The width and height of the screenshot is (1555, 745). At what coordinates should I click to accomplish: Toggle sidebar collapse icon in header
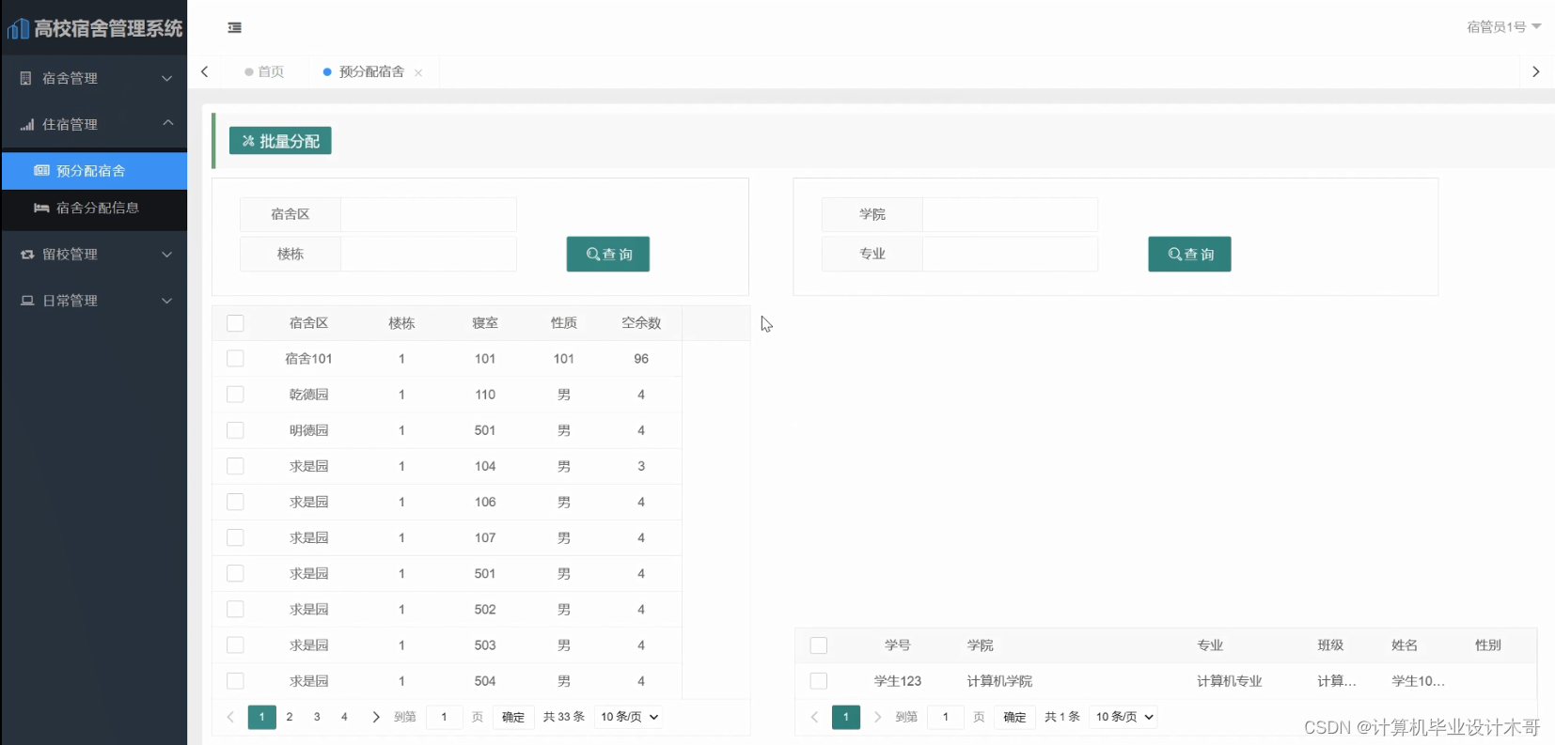(x=235, y=28)
